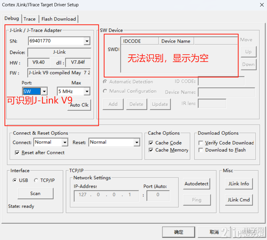Image resolution: width=267 pixels, height=240 pixels.
Task: Click the Device J-Link field
Action: (x=59, y=52)
